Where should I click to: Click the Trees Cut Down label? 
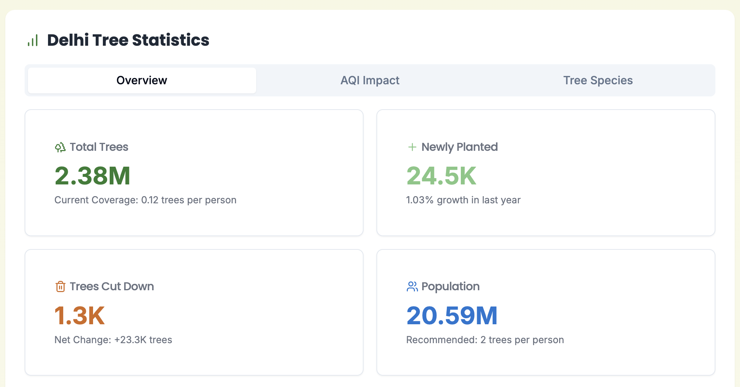point(112,286)
